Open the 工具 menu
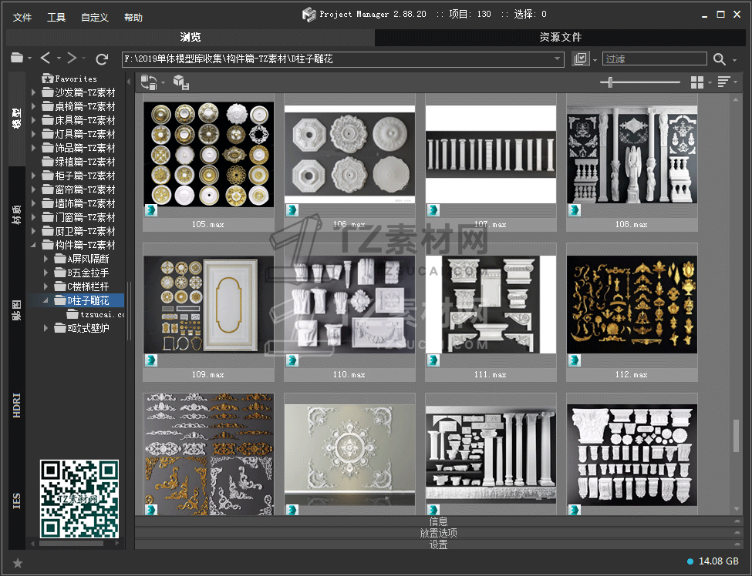The image size is (752, 576). click(56, 17)
